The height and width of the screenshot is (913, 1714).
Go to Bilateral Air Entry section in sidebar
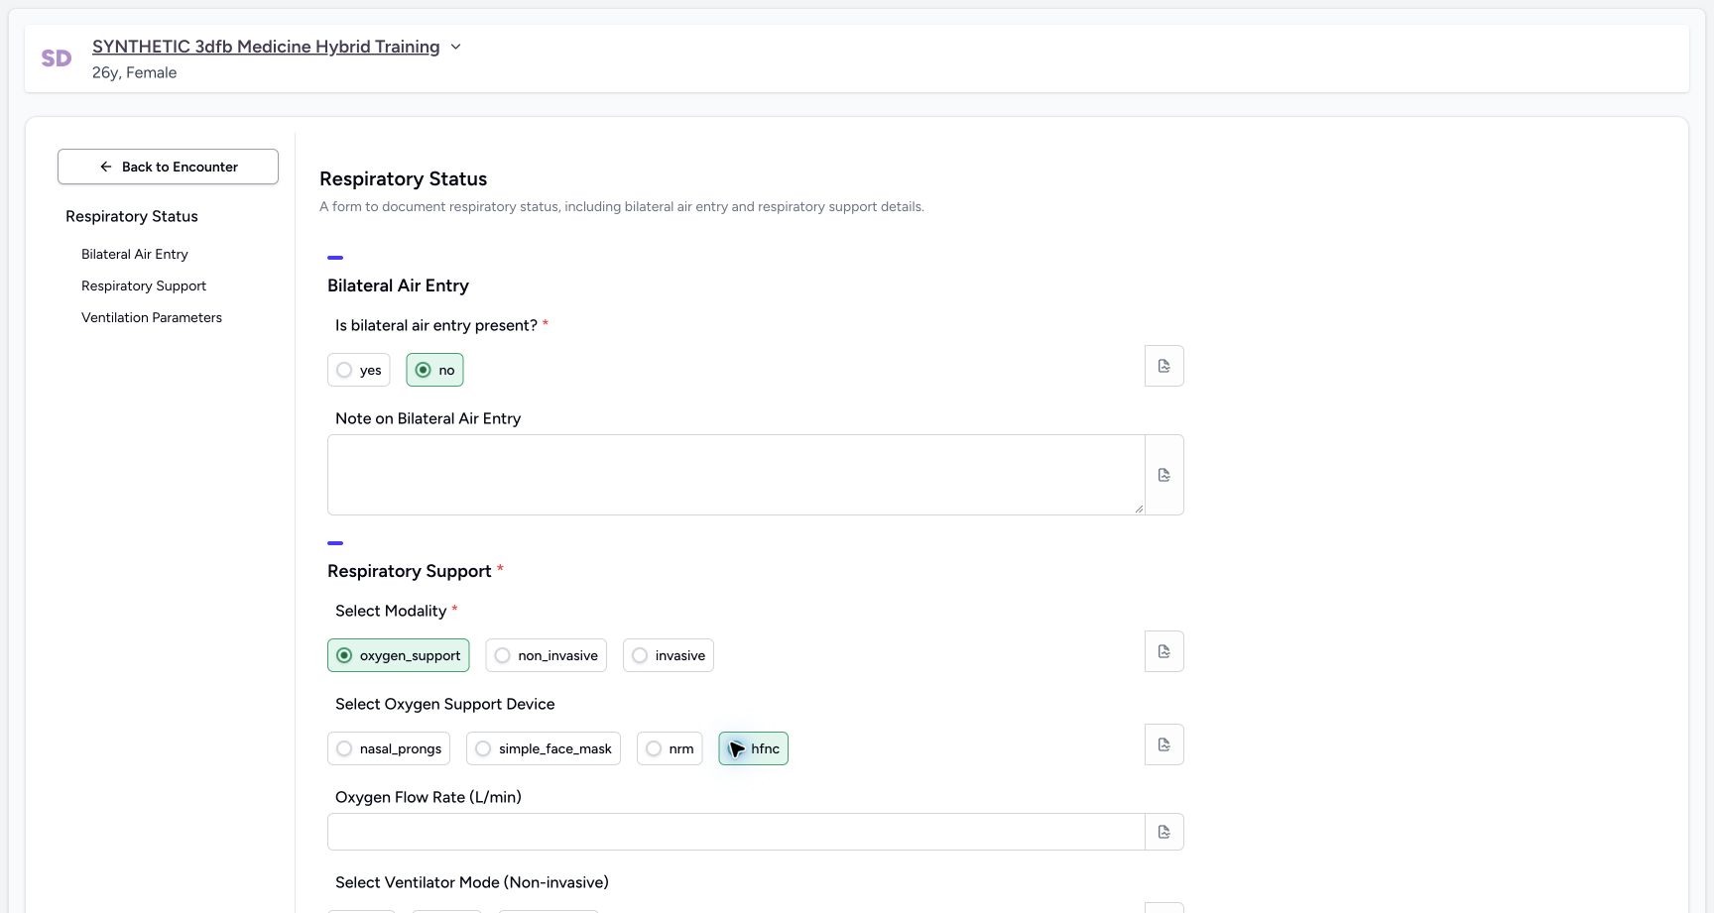[x=135, y=254]
